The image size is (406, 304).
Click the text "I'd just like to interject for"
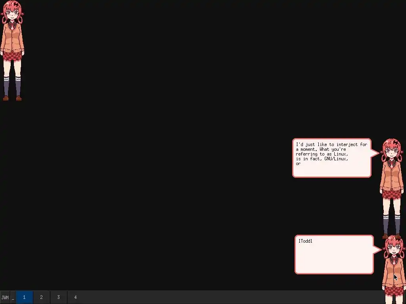click(x=331, y=144)
